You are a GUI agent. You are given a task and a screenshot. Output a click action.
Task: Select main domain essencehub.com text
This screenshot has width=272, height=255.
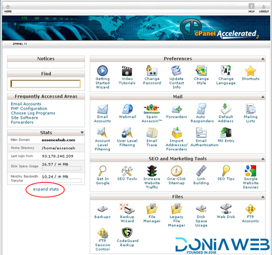coord(58,140)
